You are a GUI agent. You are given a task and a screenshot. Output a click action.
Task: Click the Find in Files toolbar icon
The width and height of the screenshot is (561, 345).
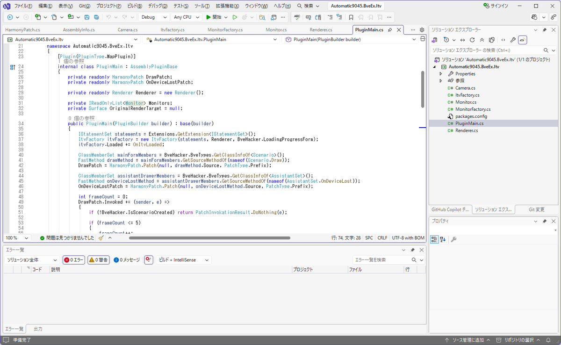click(262, 17)
